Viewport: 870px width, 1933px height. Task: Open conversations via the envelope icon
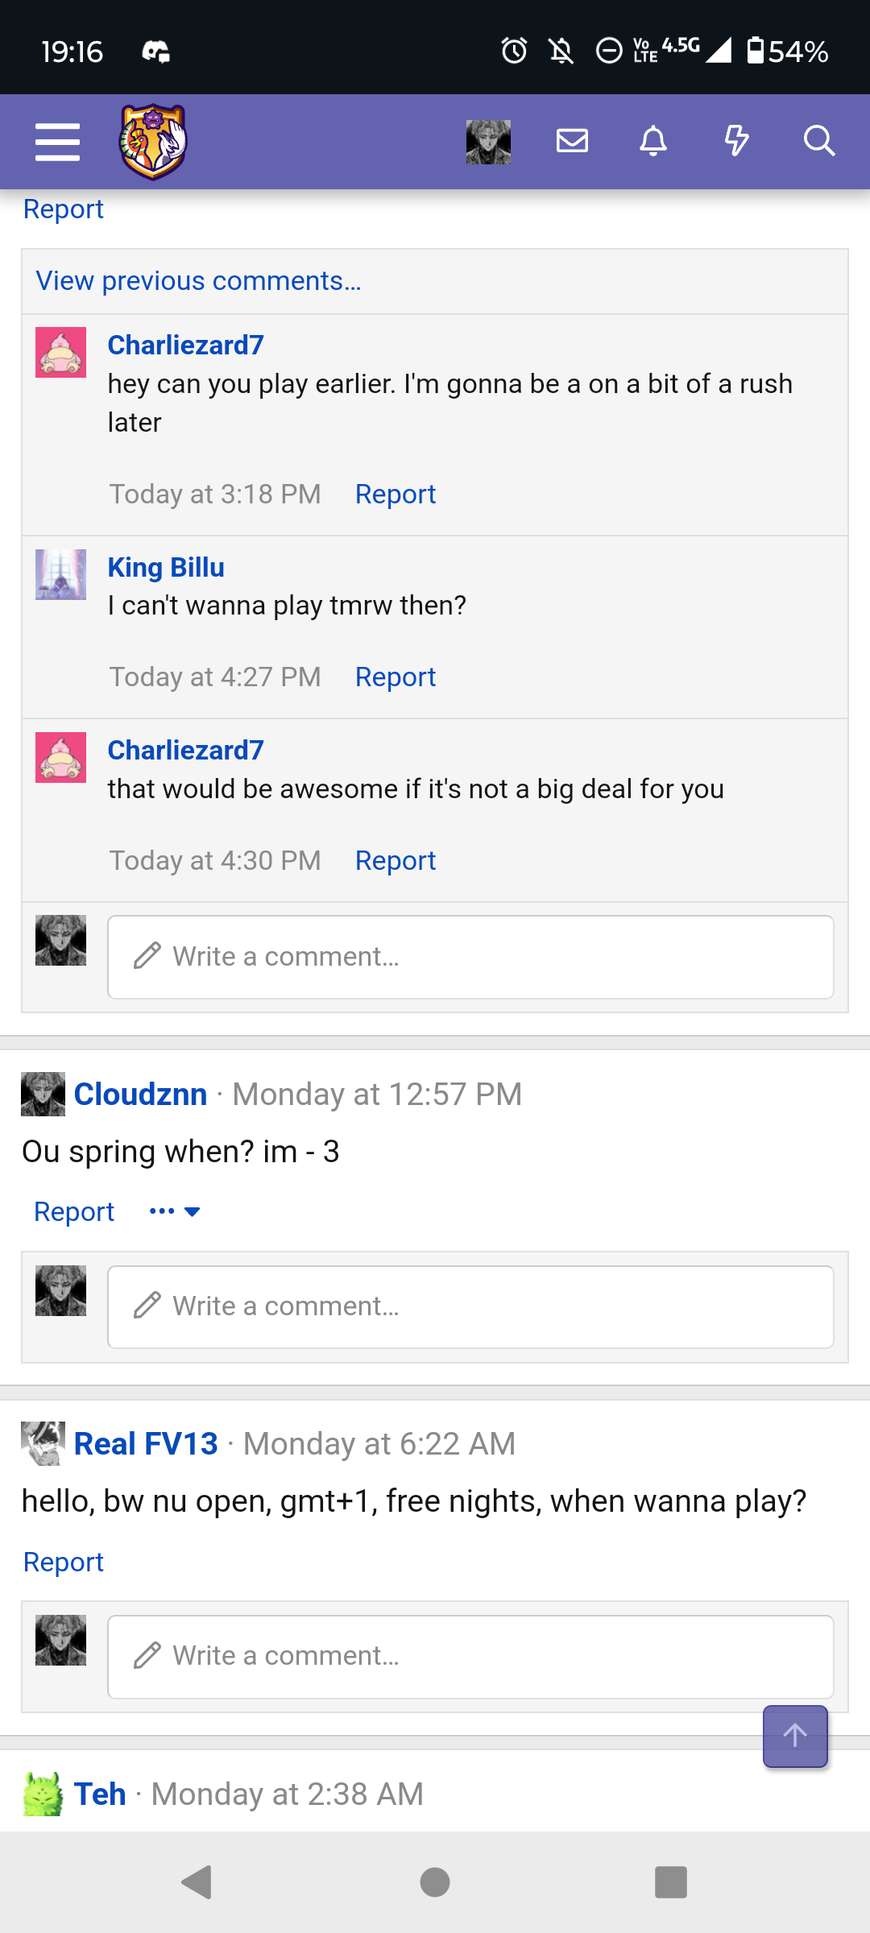pos(572,142)
